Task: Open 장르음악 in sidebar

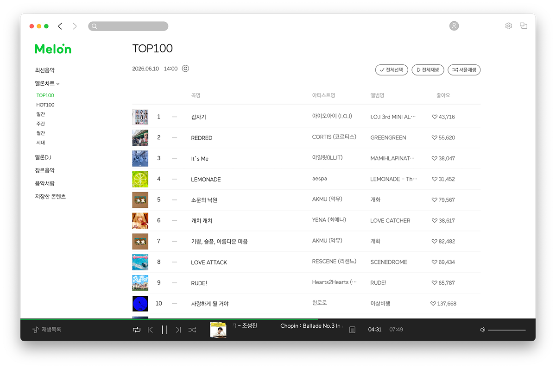Action: pyautogui.click(x=45, y=170)
